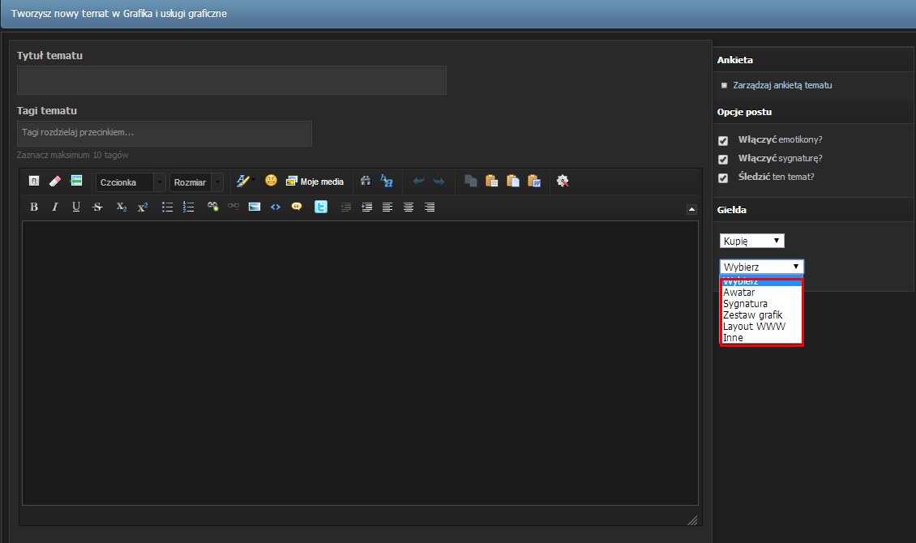Click the unlink icon
The width and height of the screenshot is (916, 543).
(x=233, y=207)
